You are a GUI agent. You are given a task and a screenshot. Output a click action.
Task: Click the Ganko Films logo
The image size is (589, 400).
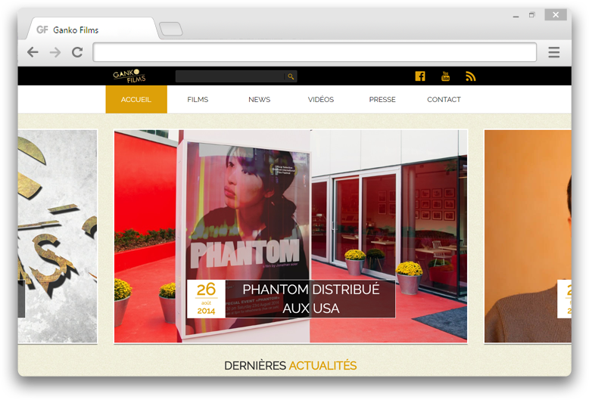(x=129, y=76)
